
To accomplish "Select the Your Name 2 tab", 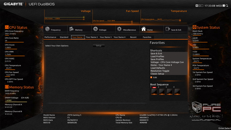I will tap(92, 37).
